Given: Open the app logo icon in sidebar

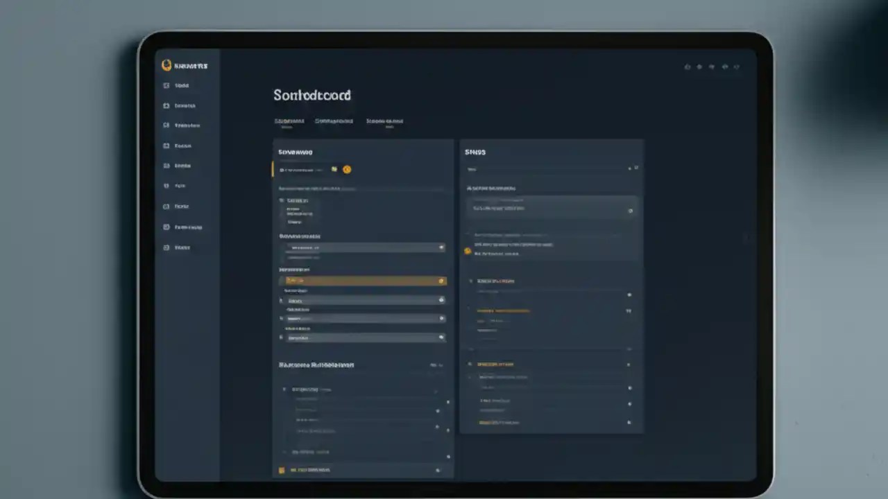Looking at the screenshot, I should [x=166, y=64].
